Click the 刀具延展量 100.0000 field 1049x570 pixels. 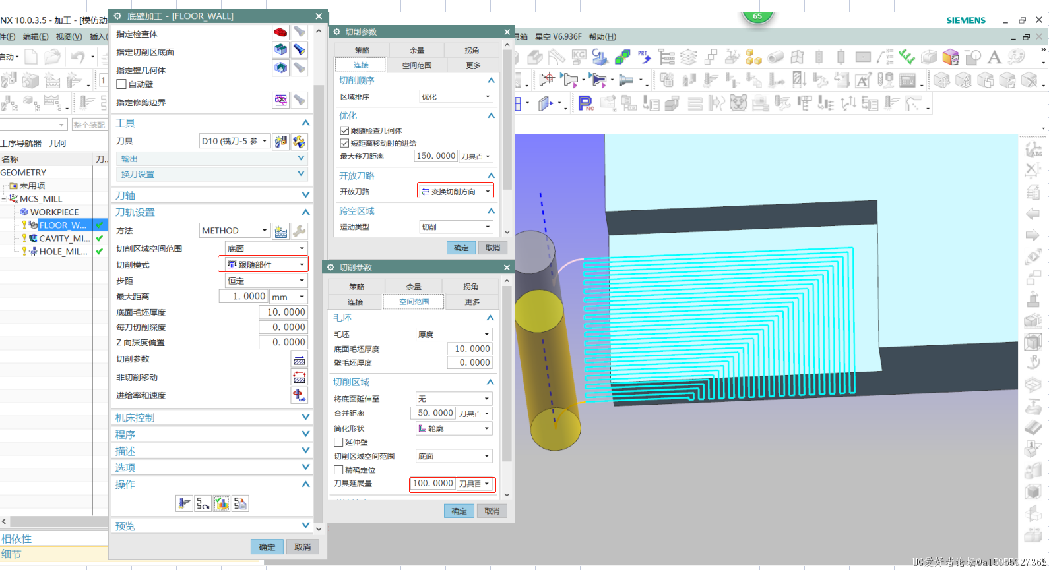(433, 484)
